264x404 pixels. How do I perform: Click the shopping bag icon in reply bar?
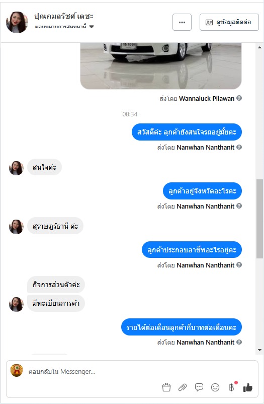[166, 387]
